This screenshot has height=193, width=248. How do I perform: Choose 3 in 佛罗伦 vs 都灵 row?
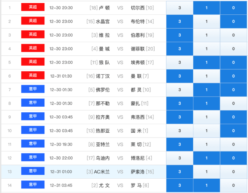180,90
